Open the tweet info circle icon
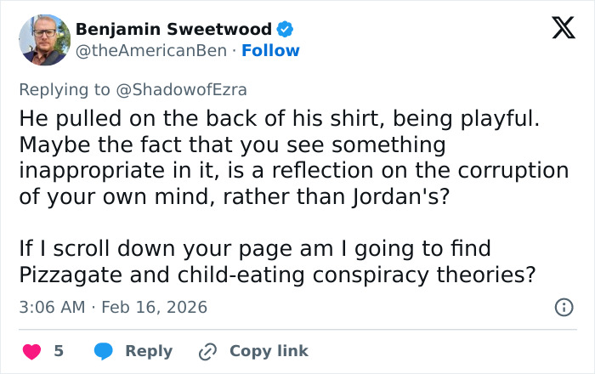 tap(563, 308)
